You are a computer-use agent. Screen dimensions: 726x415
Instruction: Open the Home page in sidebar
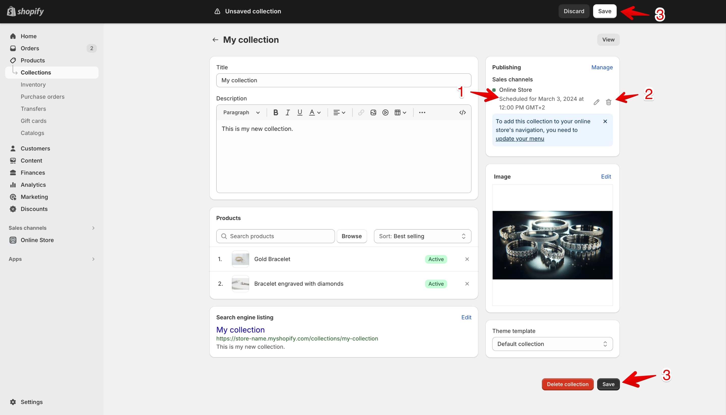click(52, 36)
